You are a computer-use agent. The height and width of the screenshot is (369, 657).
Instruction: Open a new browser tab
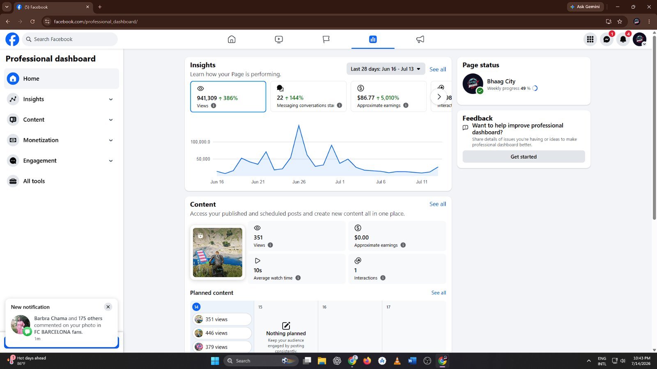point(100,7)
